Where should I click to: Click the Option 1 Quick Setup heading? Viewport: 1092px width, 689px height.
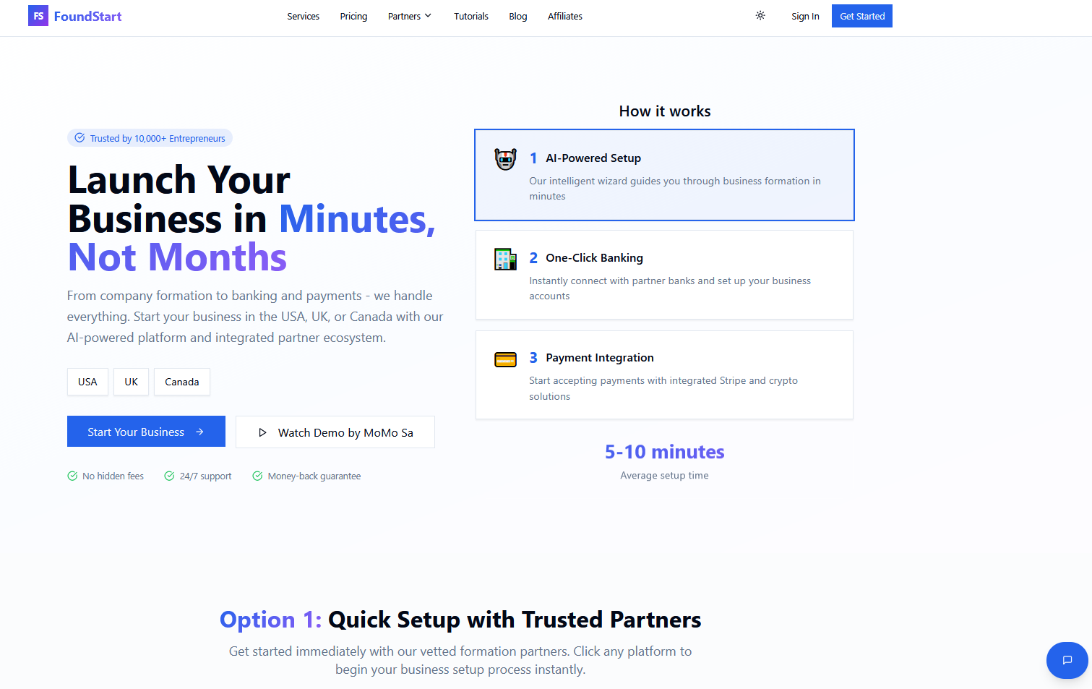coord(460,620)
